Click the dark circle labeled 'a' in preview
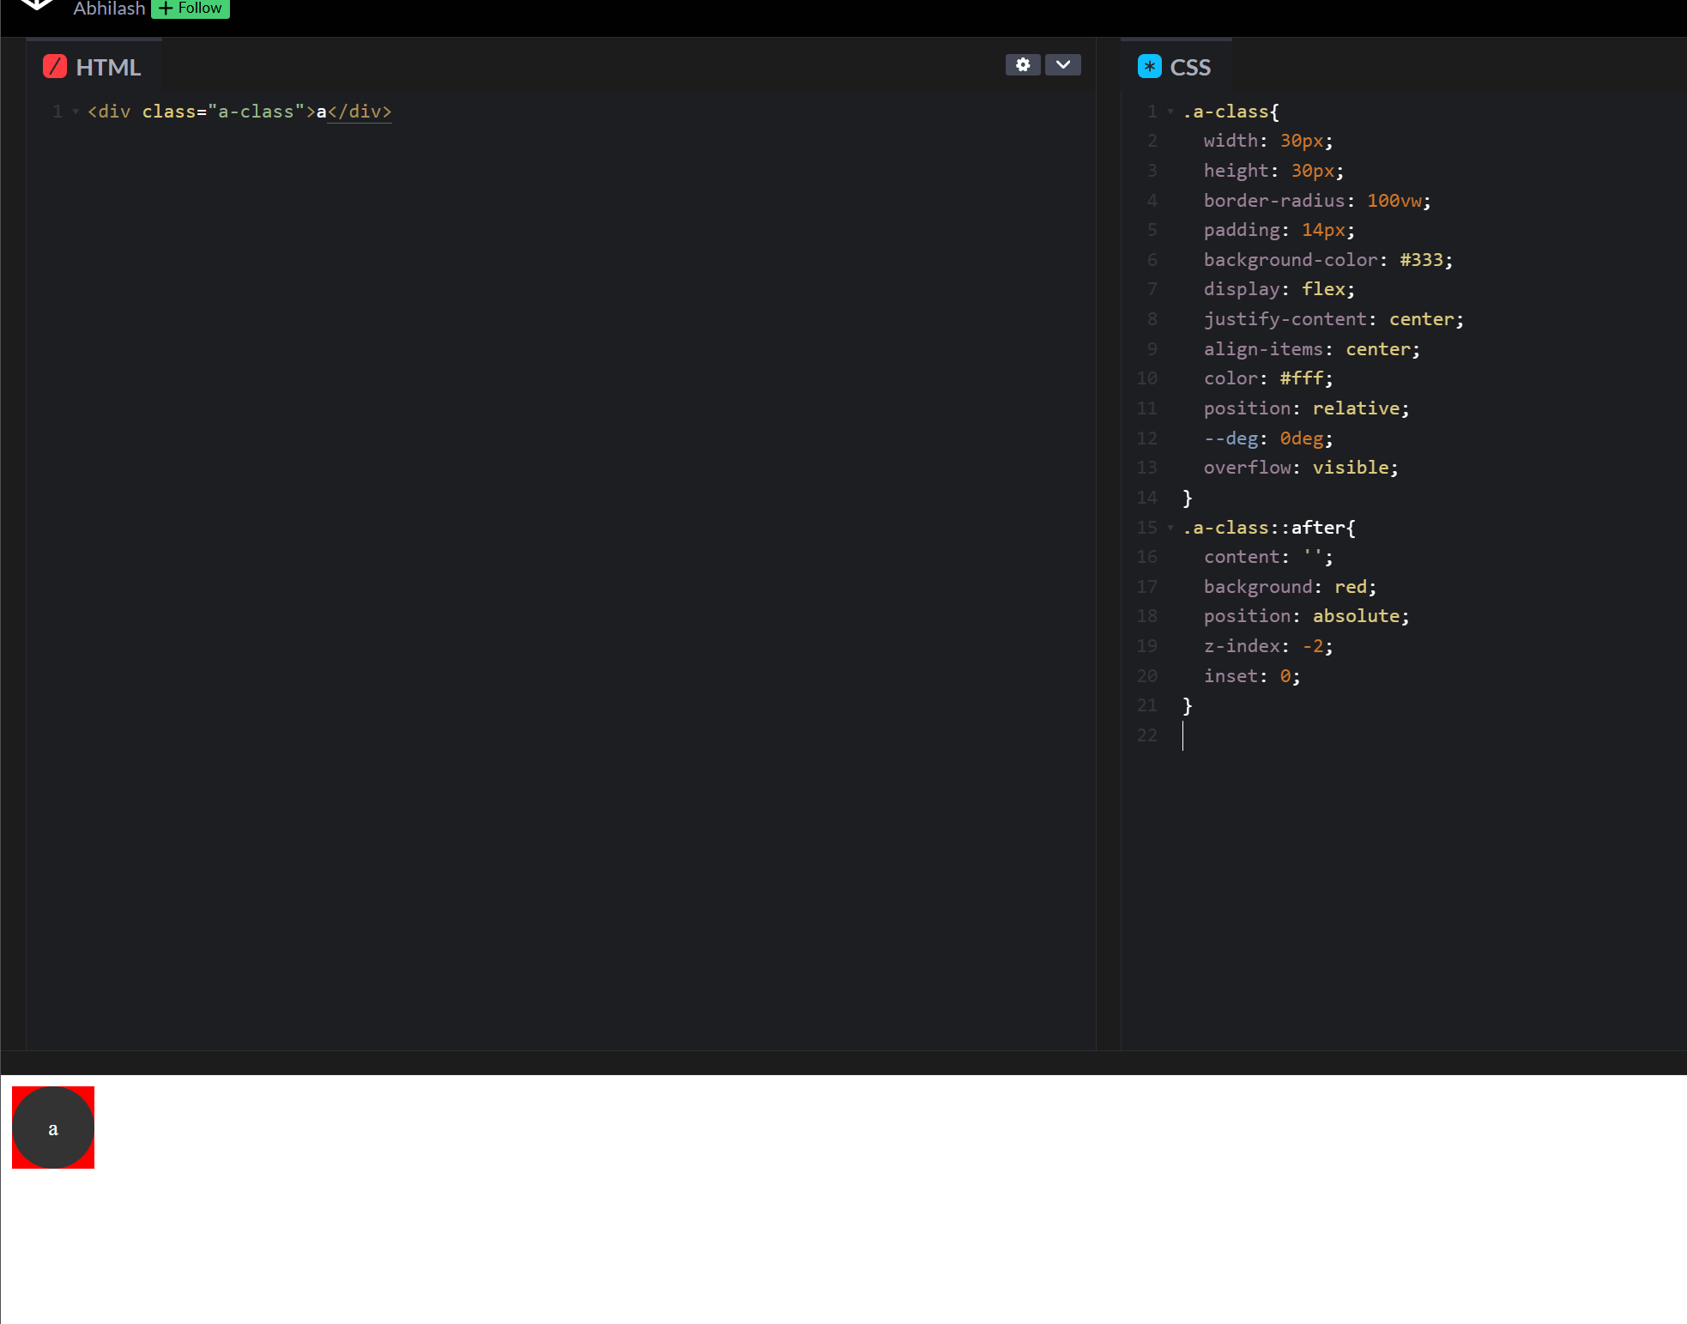The image size is (1687, 1324). click(x=53, y=1128)
